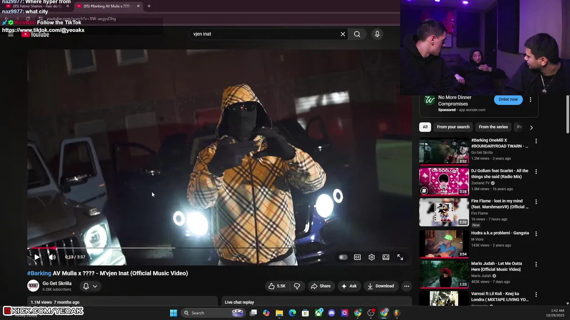570x320 pixels.
Task: Download the video
Action: [381, 286]
